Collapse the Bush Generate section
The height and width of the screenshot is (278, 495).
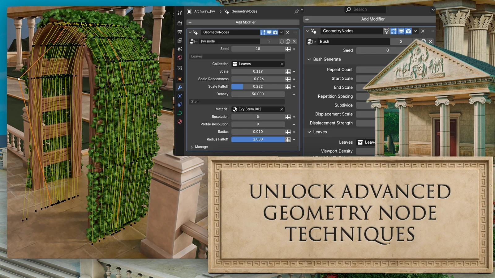tap(309, 59)
